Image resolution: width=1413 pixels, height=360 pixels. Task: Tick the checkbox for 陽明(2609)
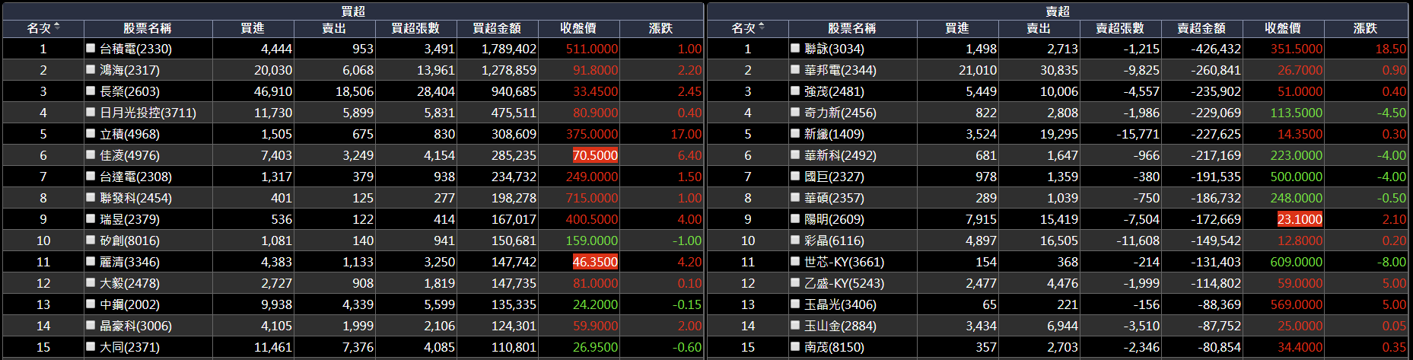click(x=795, y=218)
